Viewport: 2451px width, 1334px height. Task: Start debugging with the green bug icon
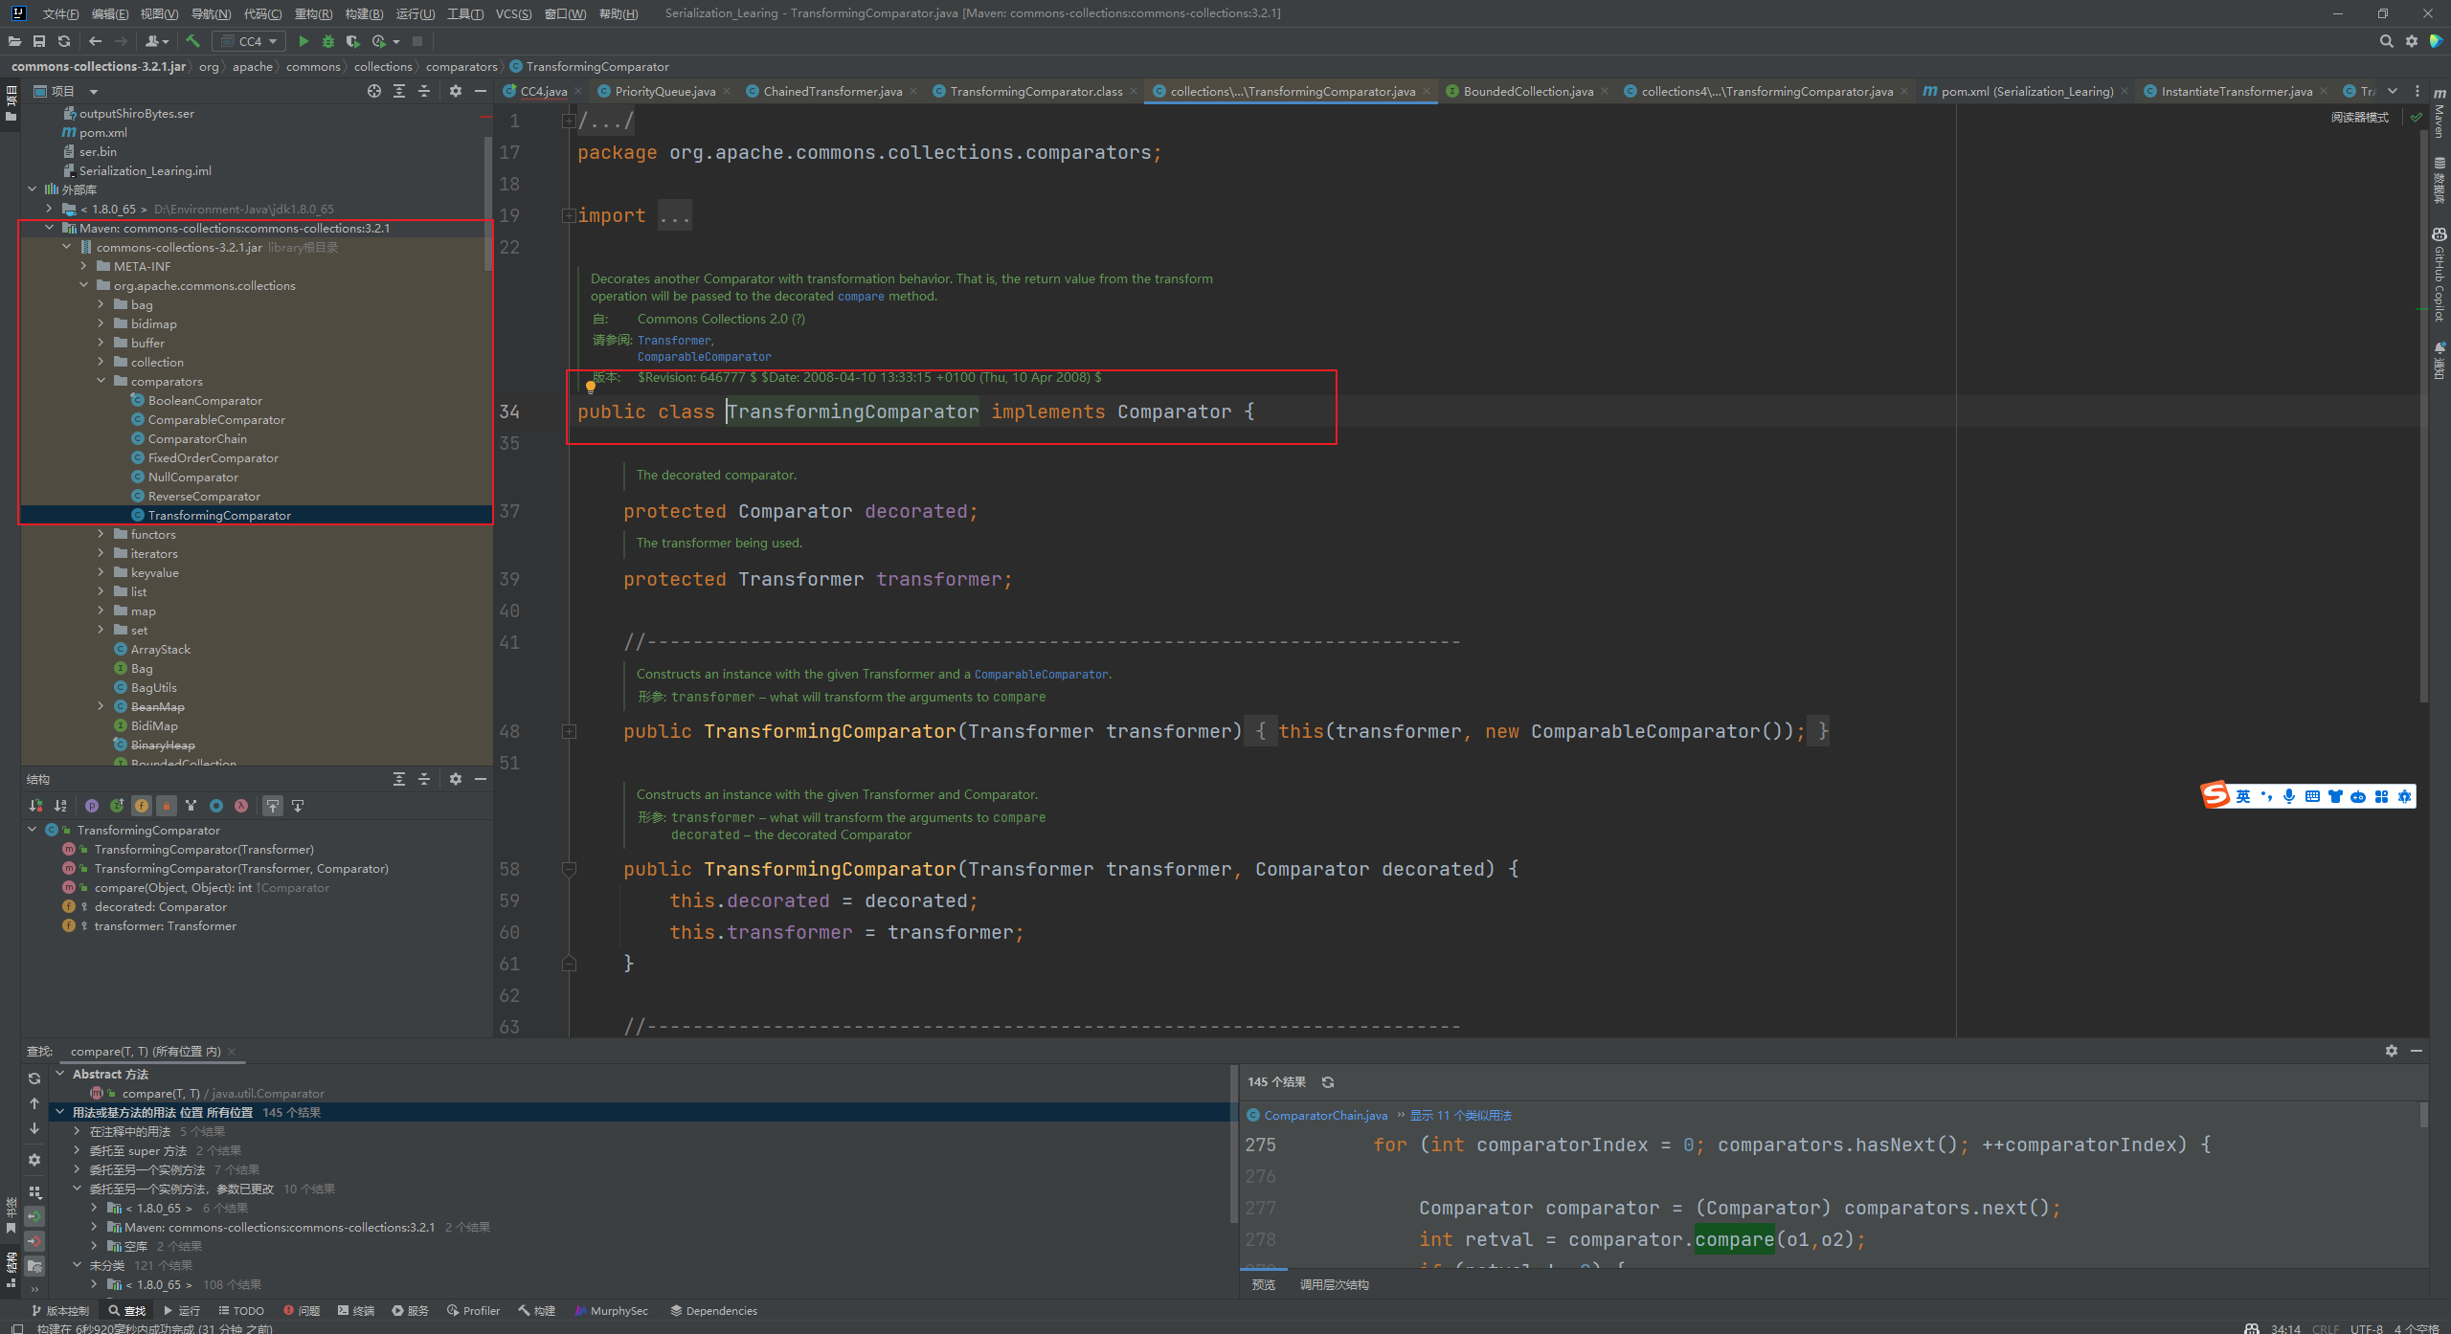328,41
